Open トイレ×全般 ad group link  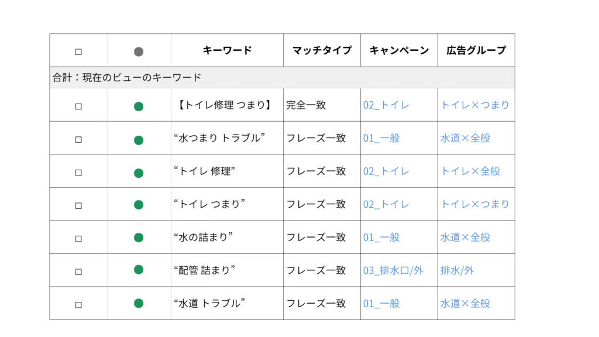coord(470,171)
